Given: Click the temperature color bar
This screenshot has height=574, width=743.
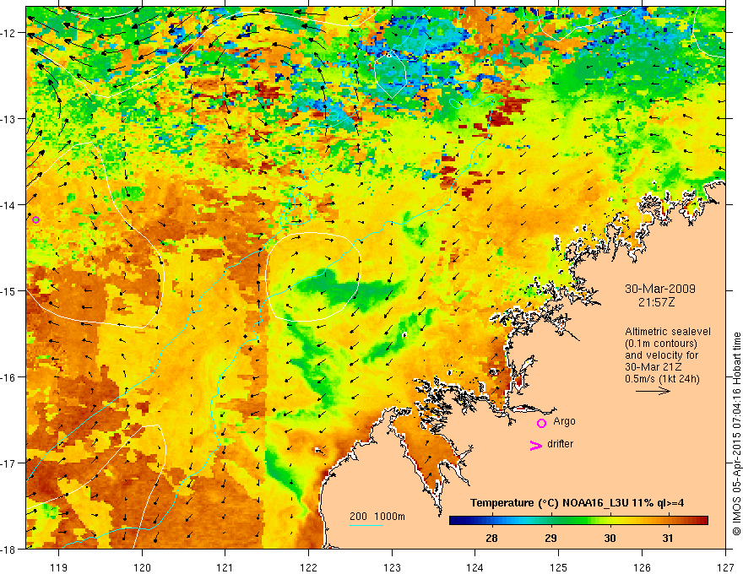Looking at the screenshot, I should click(578, 520).
